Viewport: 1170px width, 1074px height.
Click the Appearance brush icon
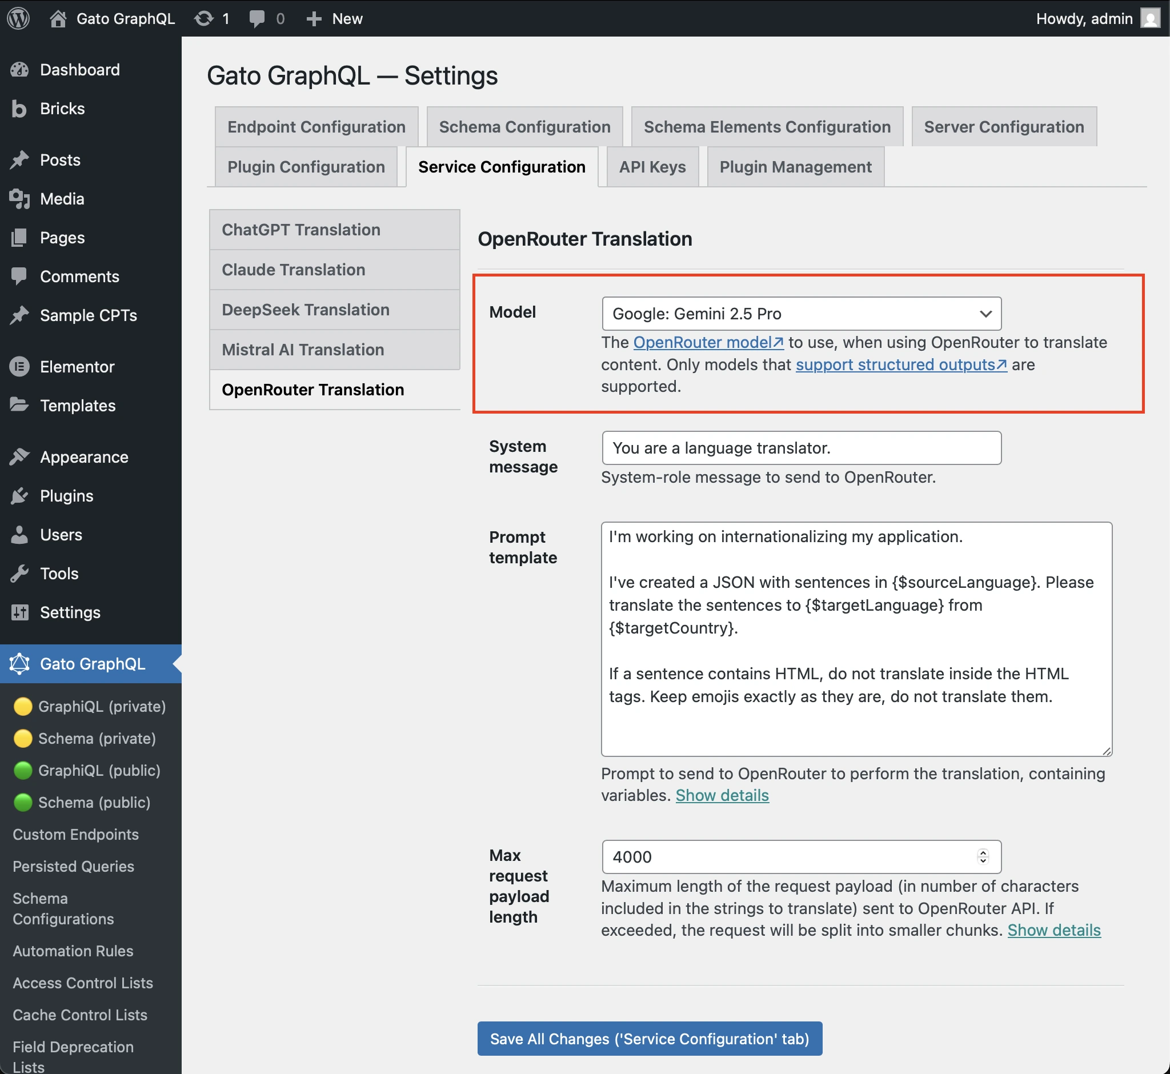pyautogui.click(x=20, y=457)
